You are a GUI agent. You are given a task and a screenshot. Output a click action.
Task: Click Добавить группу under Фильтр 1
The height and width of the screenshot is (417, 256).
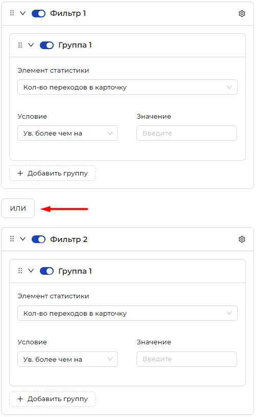pos(52,173)
